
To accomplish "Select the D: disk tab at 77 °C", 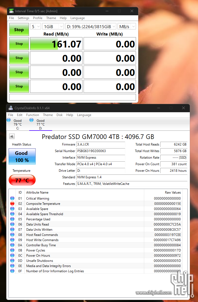I will point(40,124).
